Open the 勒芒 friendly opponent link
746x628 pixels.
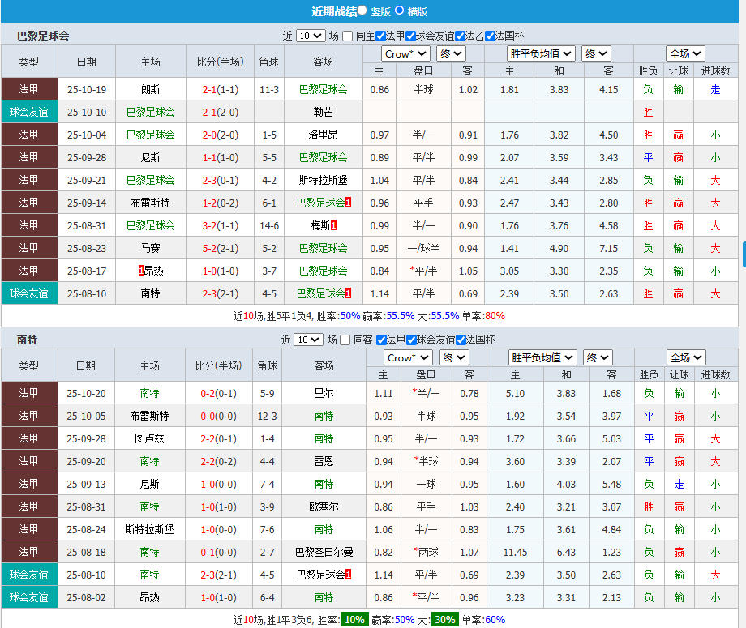tap(323, 112)
